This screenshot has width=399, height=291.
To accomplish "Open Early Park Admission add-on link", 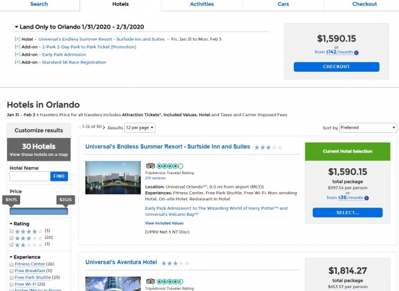I will tap(64, 55).
